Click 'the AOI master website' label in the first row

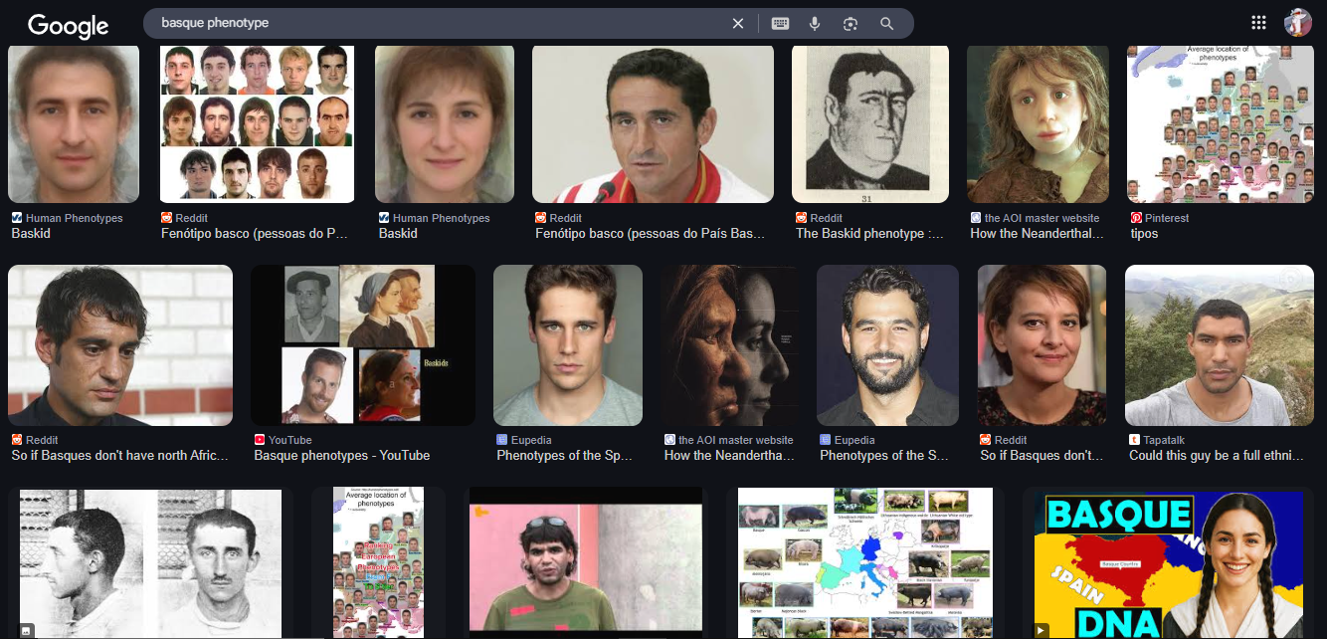[1042, 218]
